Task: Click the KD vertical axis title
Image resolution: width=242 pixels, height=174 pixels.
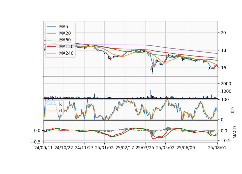Action: click(233, 110)
